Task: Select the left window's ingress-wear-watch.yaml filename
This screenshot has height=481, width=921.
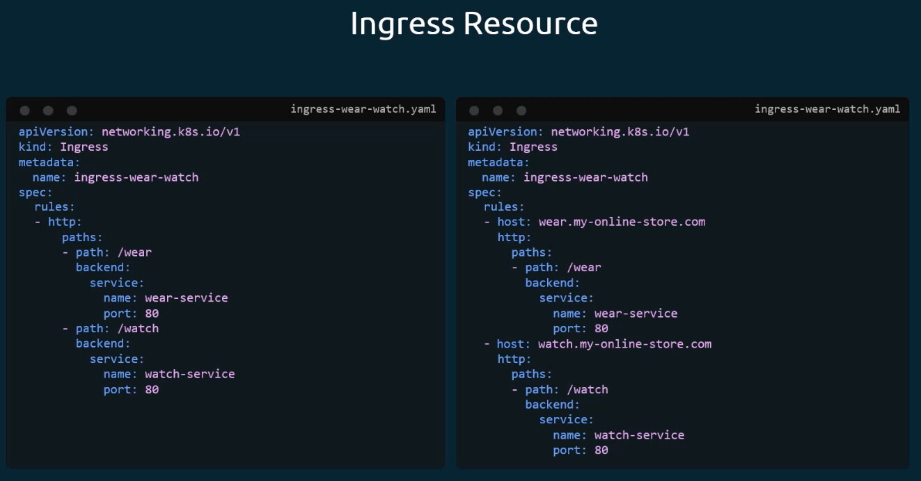Action: click(x=363, y=109)
